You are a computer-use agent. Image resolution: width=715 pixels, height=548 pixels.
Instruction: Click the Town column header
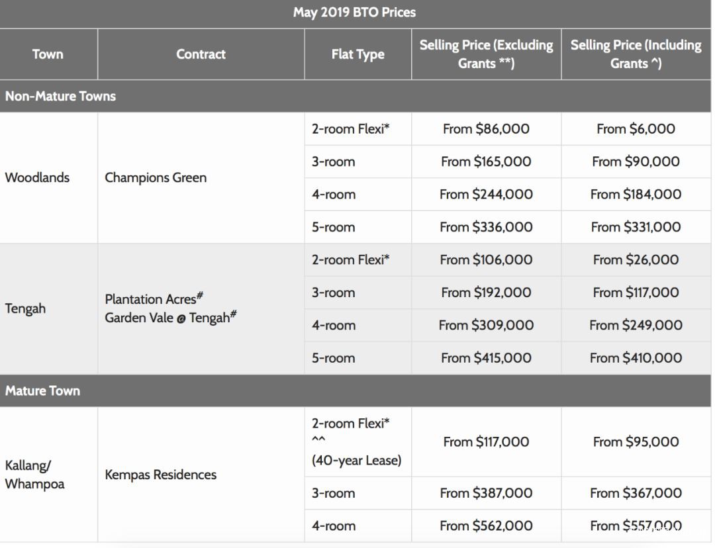(x=48, y=54)
